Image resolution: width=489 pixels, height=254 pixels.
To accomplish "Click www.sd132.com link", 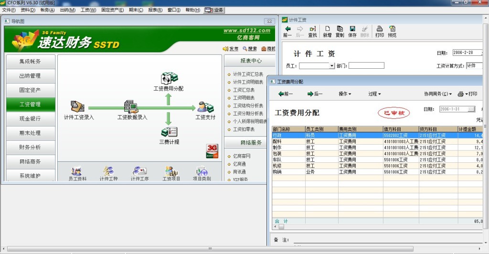I will [x=247, y=31].
